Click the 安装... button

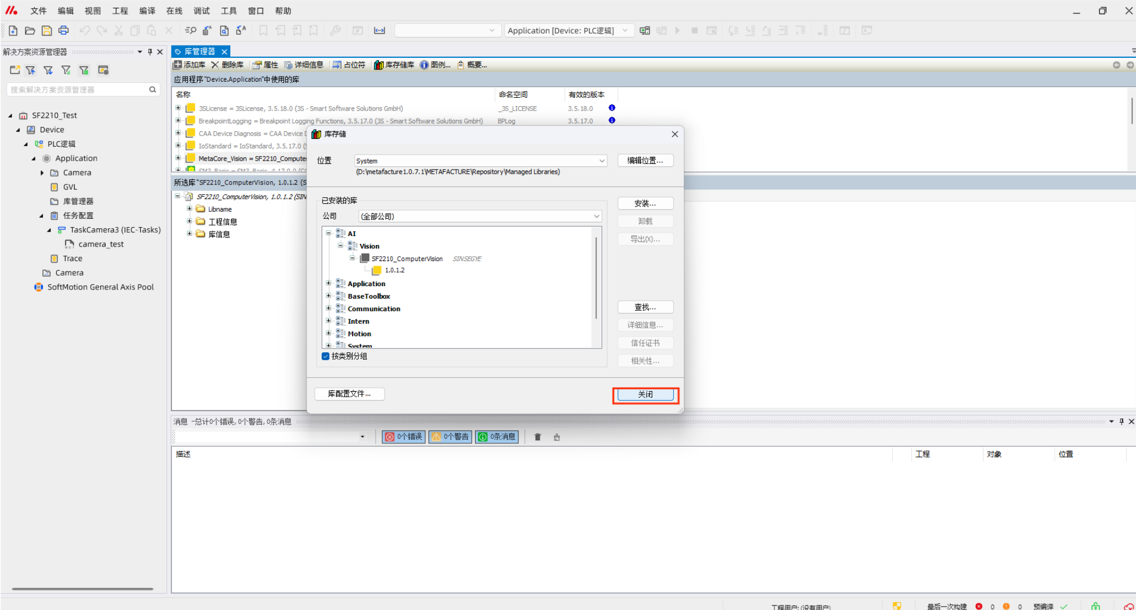(x=645, y=203)
